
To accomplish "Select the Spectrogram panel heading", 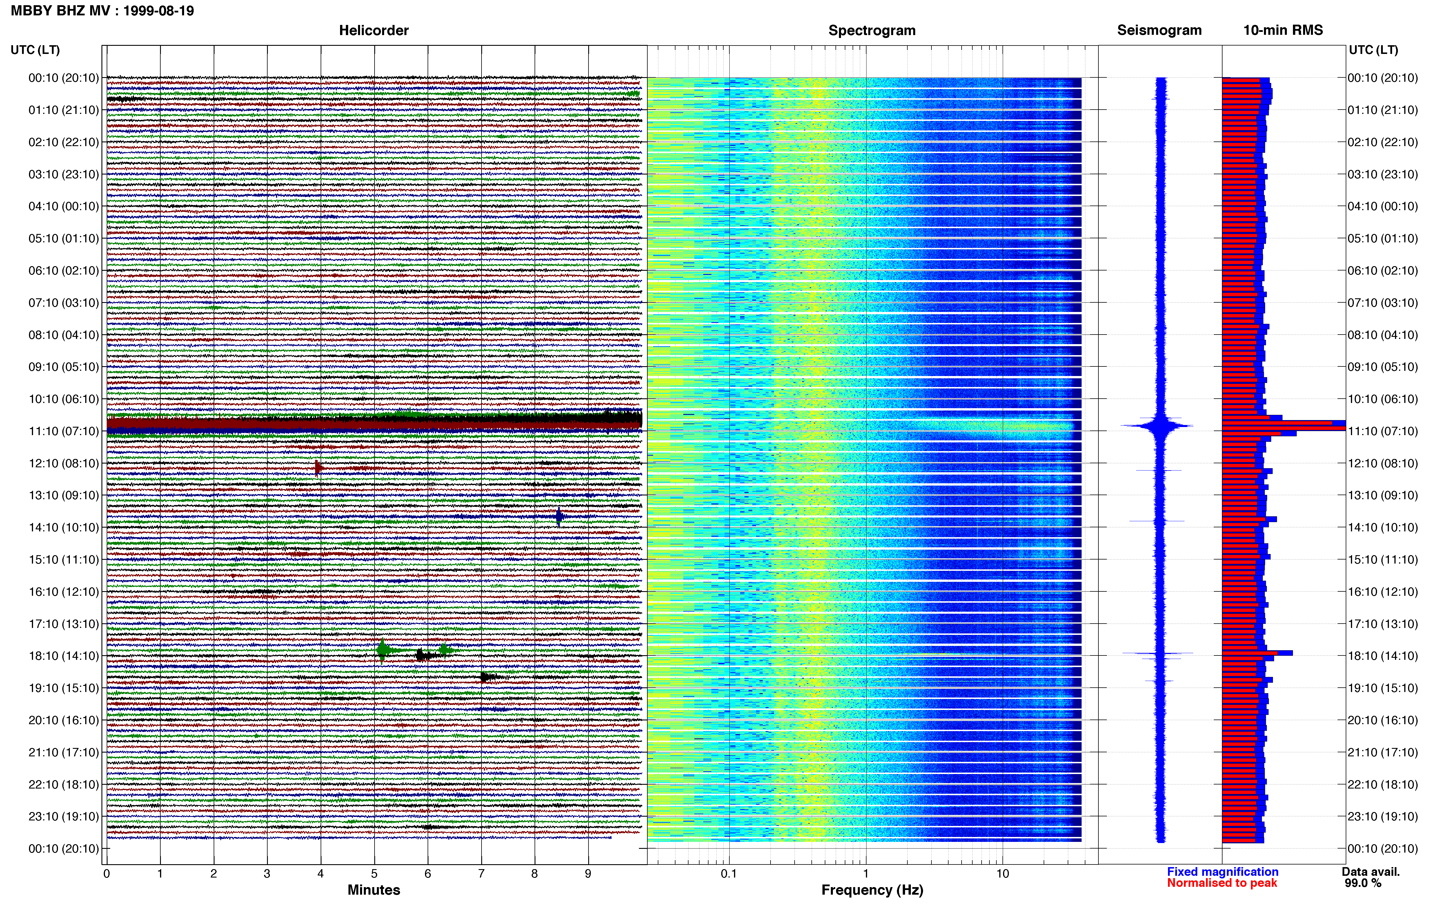I will click(x=872, y=31).
